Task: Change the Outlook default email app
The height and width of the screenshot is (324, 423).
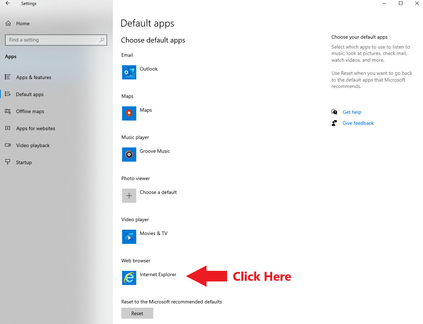Action: click(x=149, y=69)
